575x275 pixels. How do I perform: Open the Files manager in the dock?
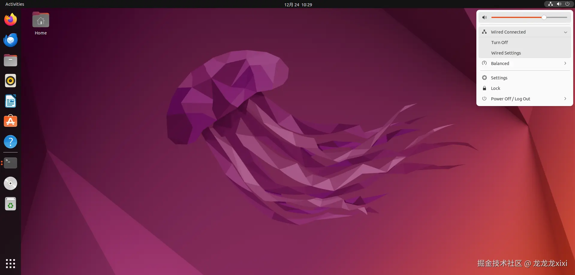tap(10, 60)
